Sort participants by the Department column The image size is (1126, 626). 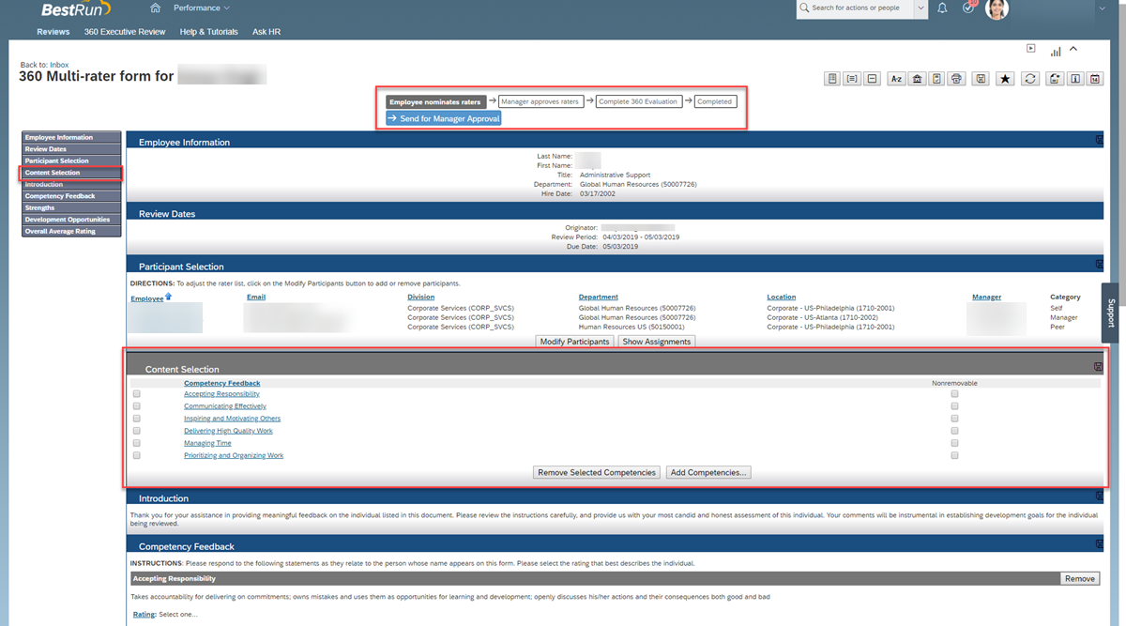point(599,297)
